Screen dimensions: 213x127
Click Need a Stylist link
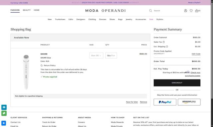194,3
